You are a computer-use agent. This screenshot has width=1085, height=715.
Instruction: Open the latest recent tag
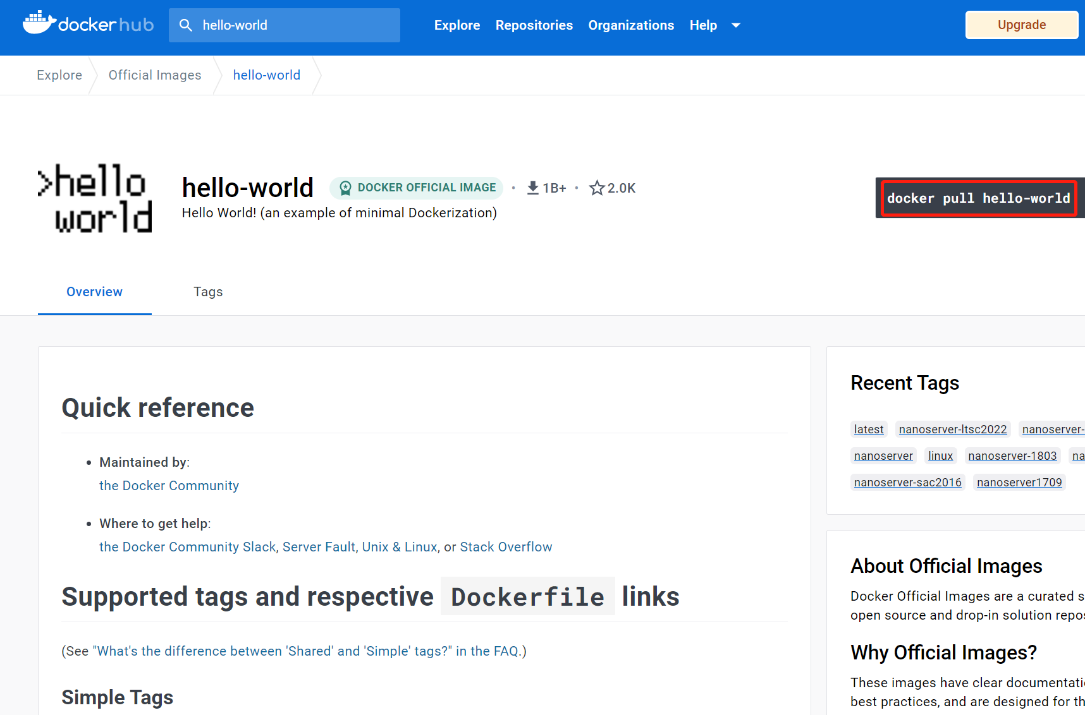[x=868, y=429]
